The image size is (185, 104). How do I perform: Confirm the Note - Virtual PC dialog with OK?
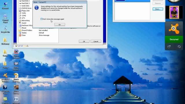(60, 25)
